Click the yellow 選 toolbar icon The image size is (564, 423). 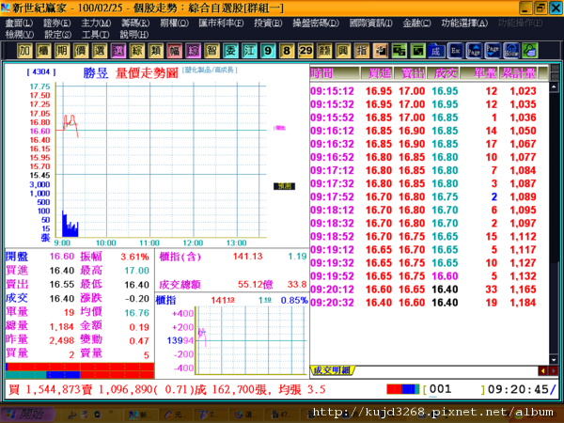(x=100, y=51)
